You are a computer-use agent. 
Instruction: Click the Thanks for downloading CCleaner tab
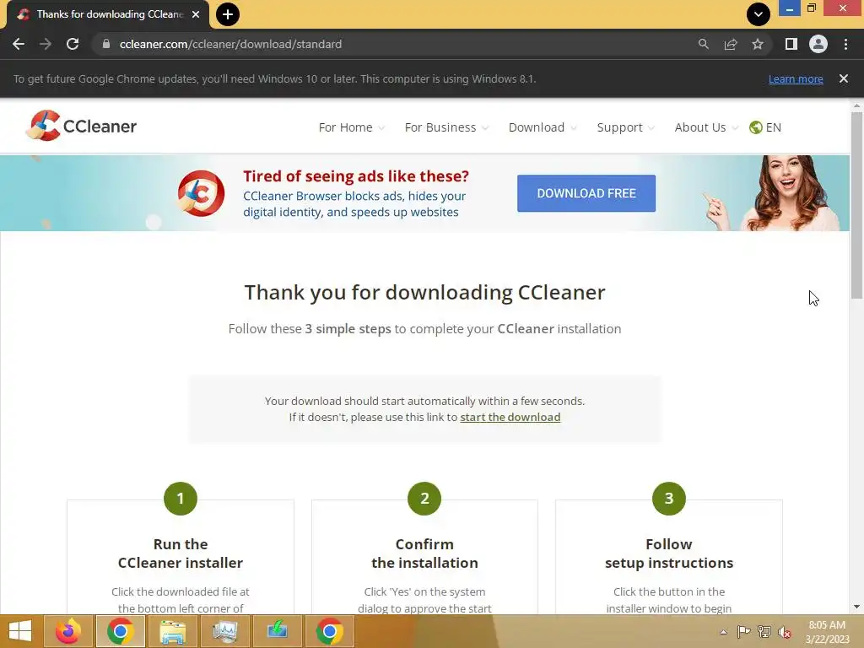pyautogui.click(x=108, y=14)
